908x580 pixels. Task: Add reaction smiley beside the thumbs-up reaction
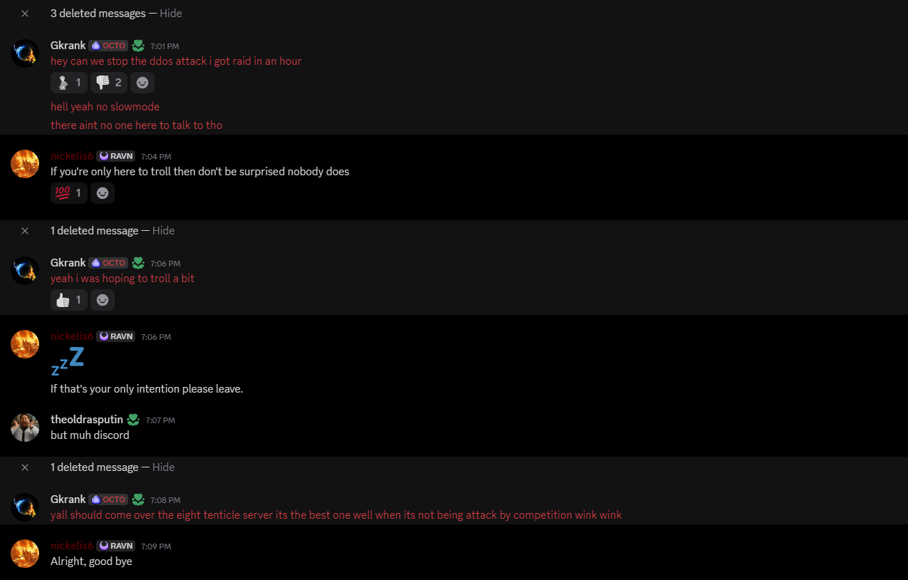[x=103, y=300]
